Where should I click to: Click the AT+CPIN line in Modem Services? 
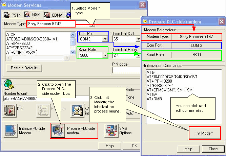click(22, 52)
